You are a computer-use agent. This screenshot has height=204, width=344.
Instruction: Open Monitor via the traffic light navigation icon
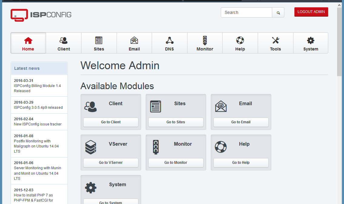[x=205, y=40]
